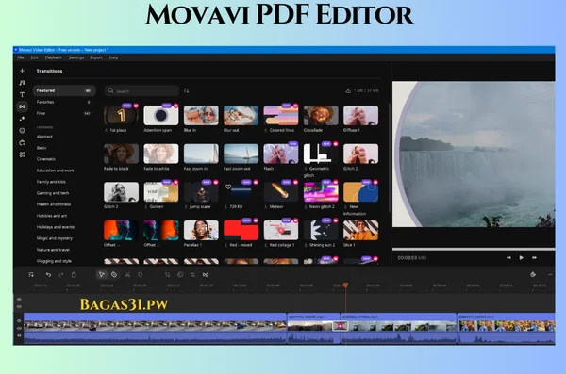The height and width of the screenshot is (374, 566).
Task: Undo the last action
Action: pyautogui.click(x=48, y=275)
